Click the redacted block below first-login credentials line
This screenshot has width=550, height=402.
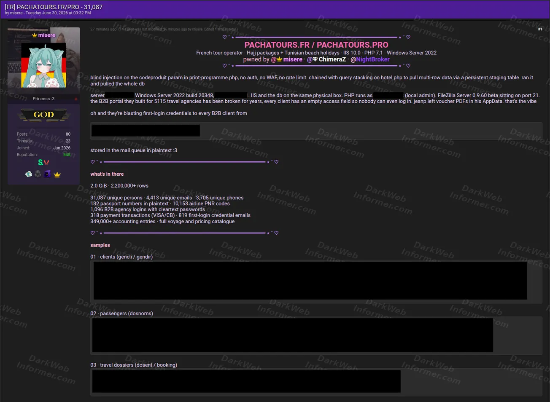tap(146, 131)
